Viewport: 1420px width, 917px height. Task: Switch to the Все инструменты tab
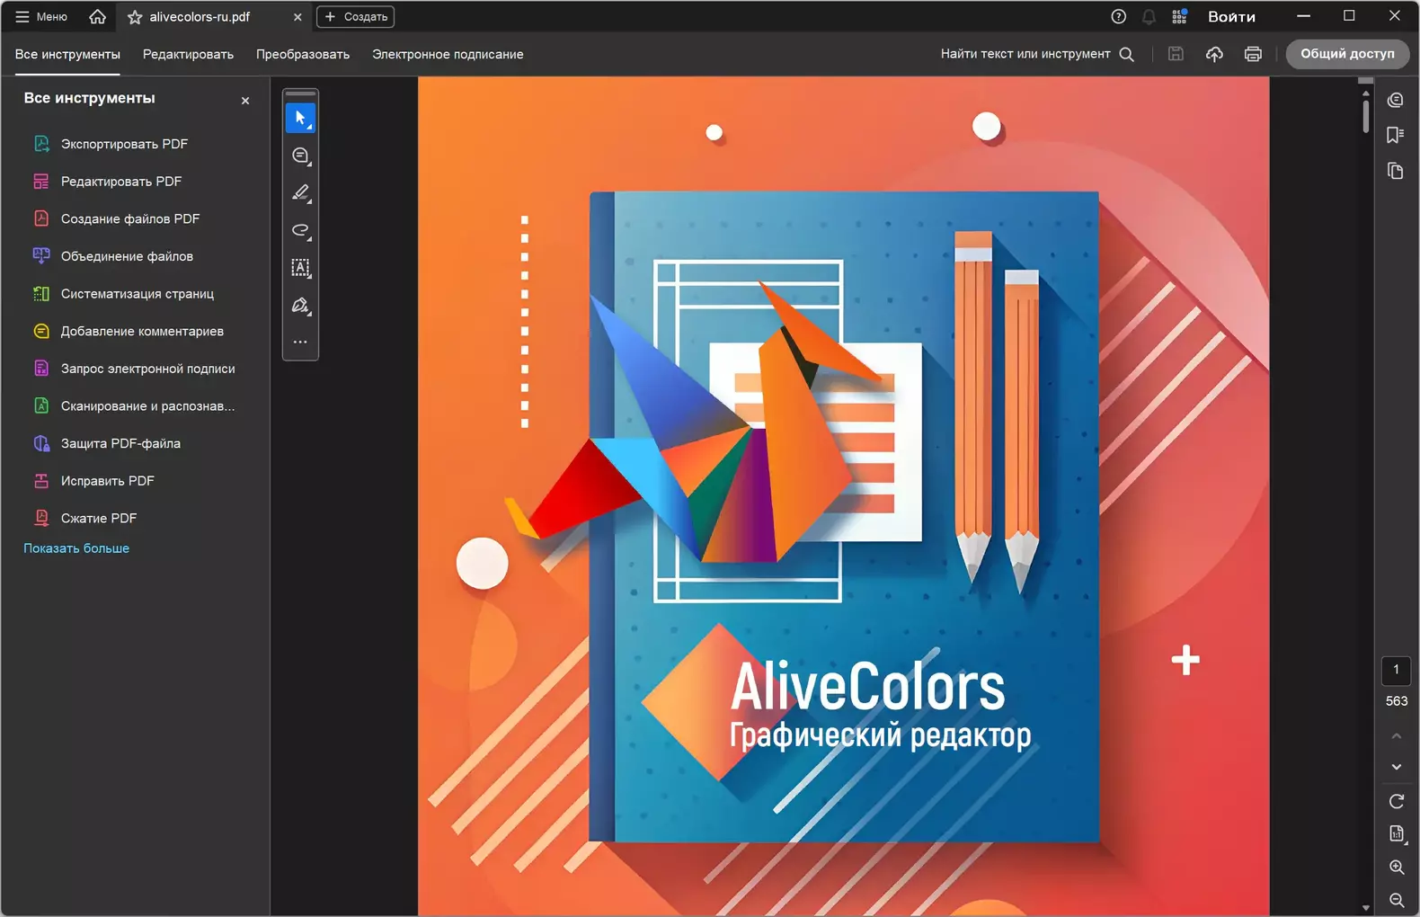point(67,54)
